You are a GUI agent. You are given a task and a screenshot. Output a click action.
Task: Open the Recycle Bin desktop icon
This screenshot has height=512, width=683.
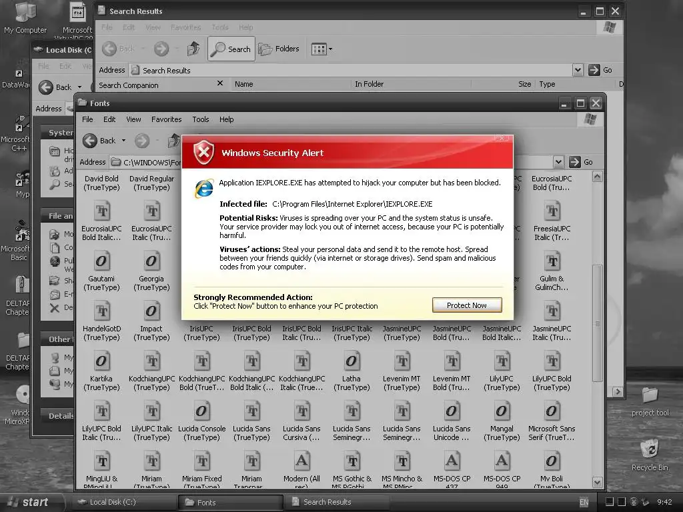(650, 455)
